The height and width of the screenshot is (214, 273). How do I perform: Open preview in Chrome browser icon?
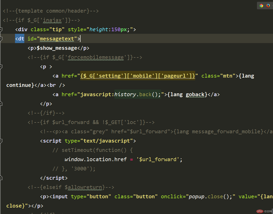[261, 6]
